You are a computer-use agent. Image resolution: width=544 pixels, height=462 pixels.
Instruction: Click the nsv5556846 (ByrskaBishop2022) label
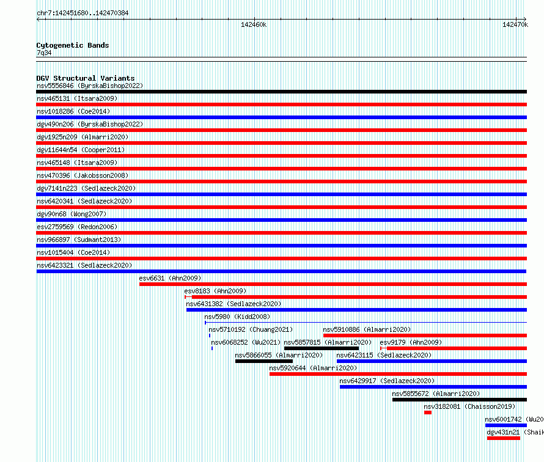[90, 86]
